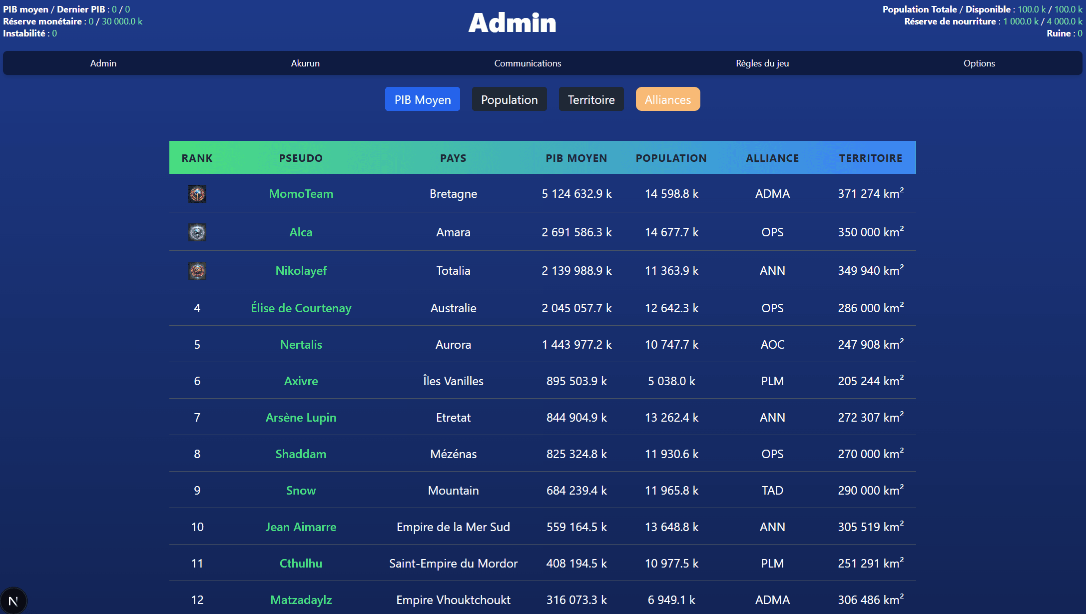Click the Arsène Lupin pseudo link
The image size is (1086, 614).
pos(301,418)
